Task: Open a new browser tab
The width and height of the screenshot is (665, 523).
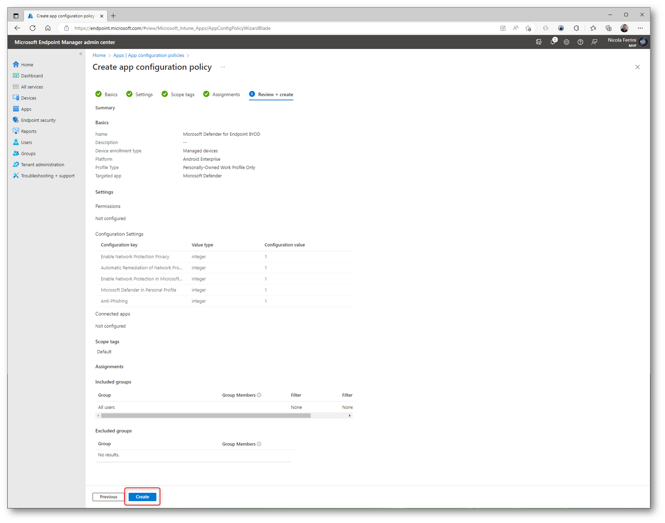Action: (x=113, y=16)
